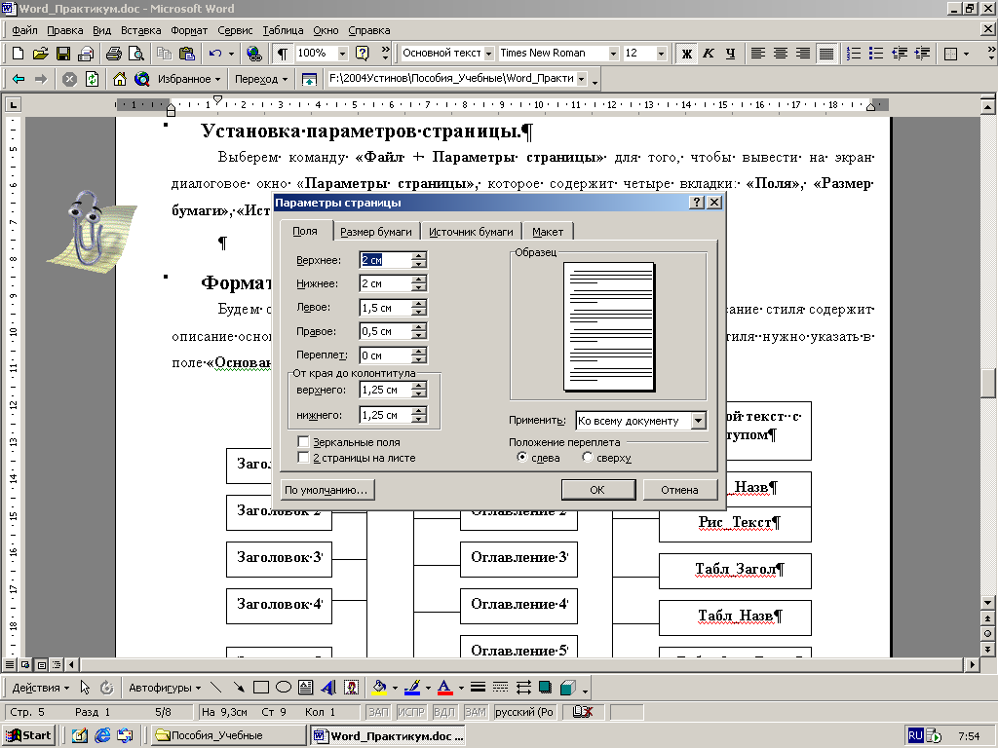
Task: Apply italic formatting (К)
Action: (x=709, y=54)
